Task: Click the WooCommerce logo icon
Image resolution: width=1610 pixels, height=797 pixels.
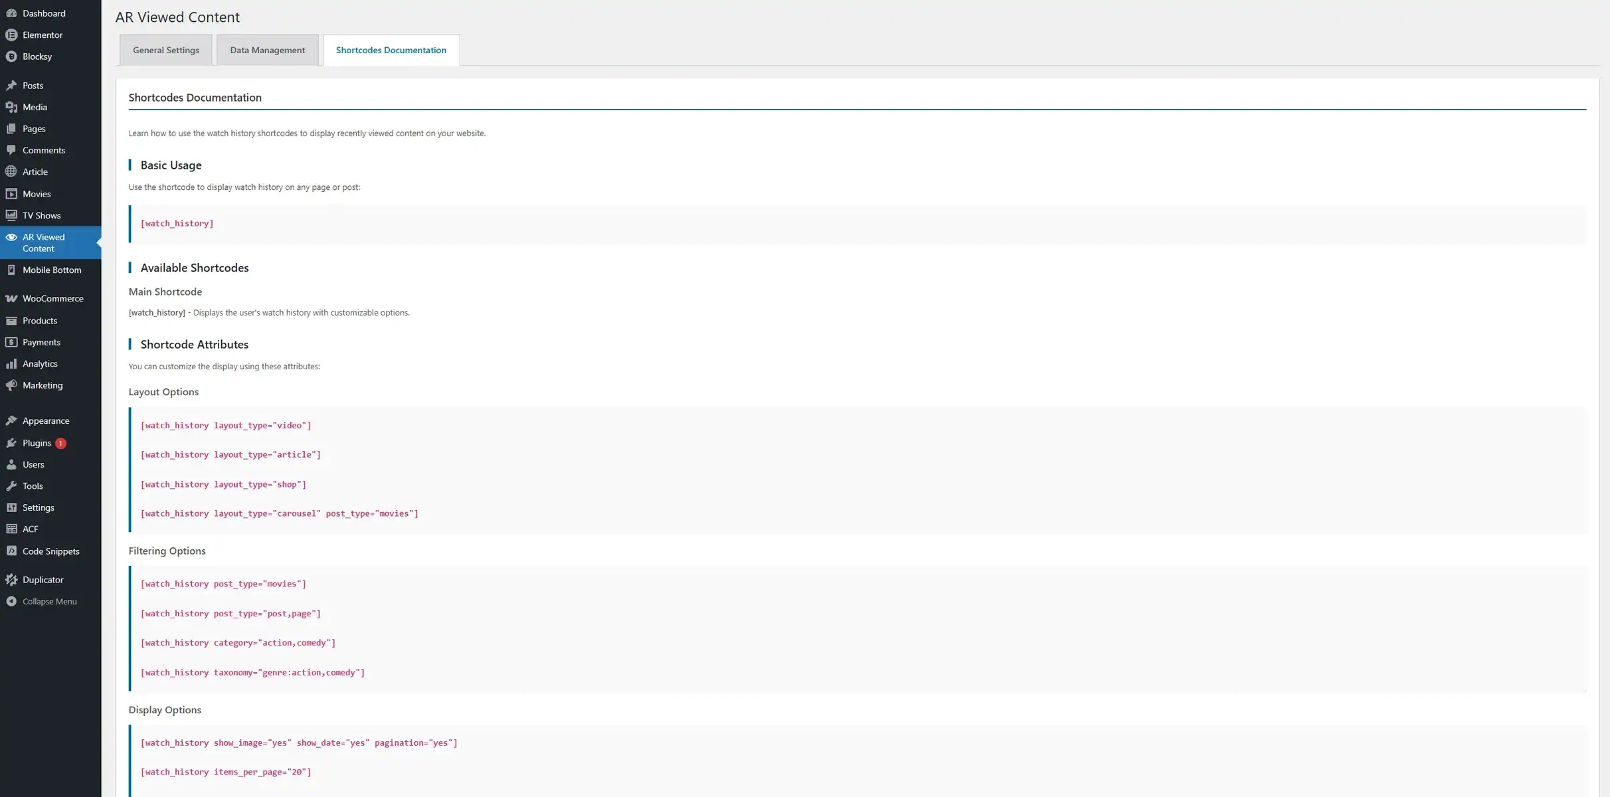Action: (x=11, y=299)
